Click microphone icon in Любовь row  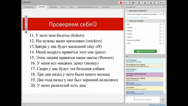(163, 34)
